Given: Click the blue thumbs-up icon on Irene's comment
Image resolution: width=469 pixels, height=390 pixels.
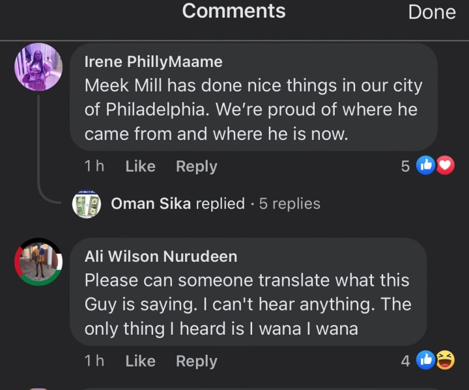Looking at the screenshot, I should click(427, 166).
